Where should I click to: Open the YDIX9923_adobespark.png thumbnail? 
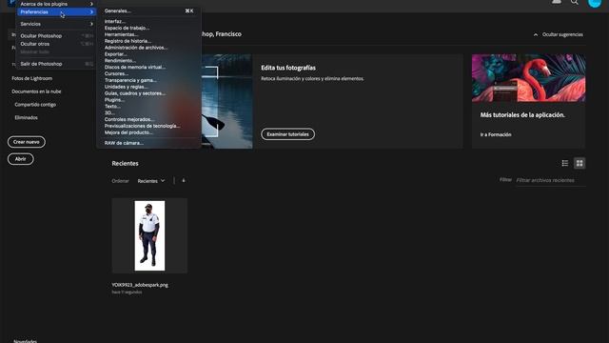click(x=149, y=235)
